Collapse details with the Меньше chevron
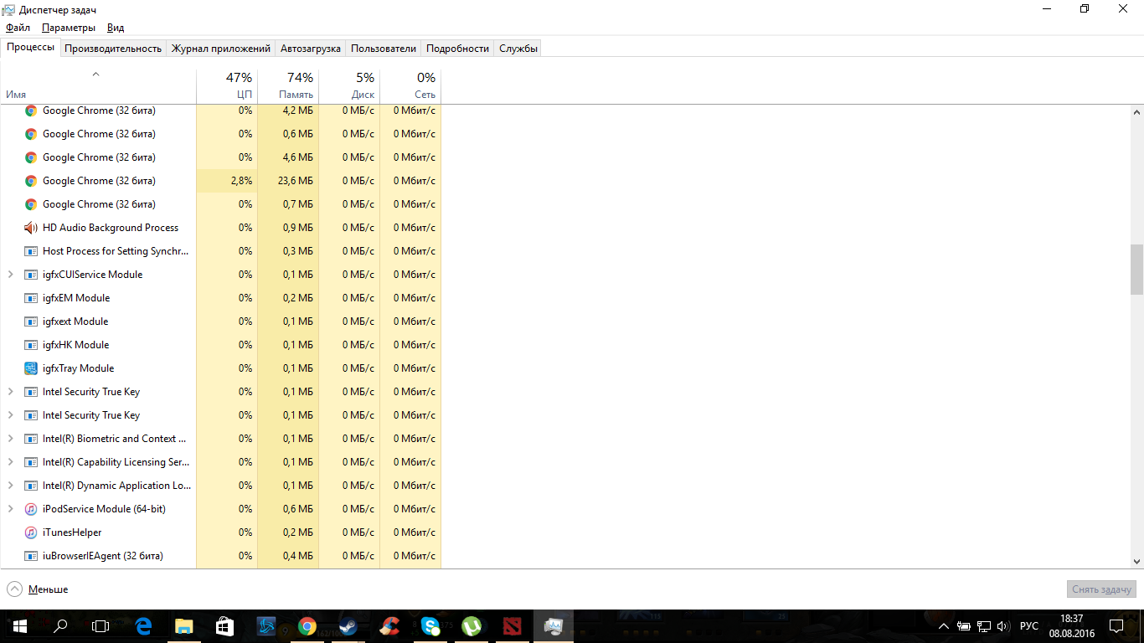 point(14,589)
